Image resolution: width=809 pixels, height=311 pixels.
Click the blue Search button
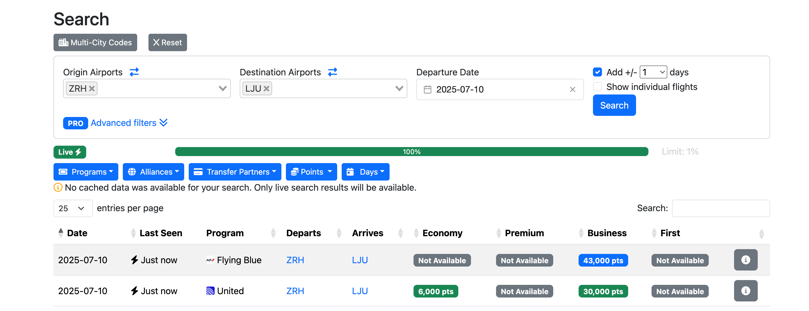click(614, 105)
